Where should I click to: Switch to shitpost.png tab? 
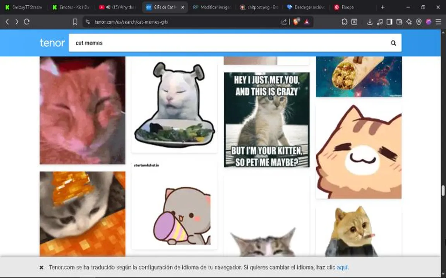tap(259, 7)
